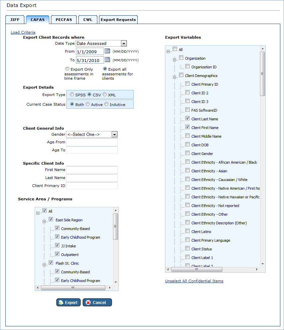
Task: Collapse the Organization node
Action: pos(174,60)
